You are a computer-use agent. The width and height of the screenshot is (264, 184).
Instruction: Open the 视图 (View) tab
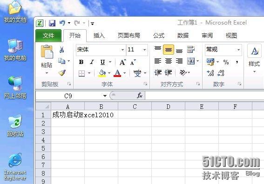click(x=231, y=36)
